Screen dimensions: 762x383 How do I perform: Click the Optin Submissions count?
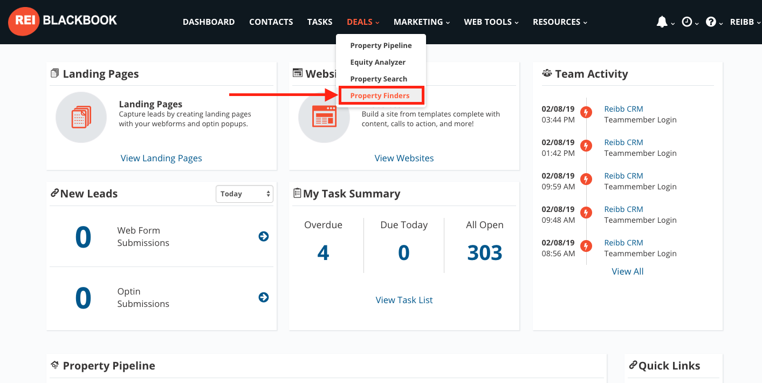point(83,298)
